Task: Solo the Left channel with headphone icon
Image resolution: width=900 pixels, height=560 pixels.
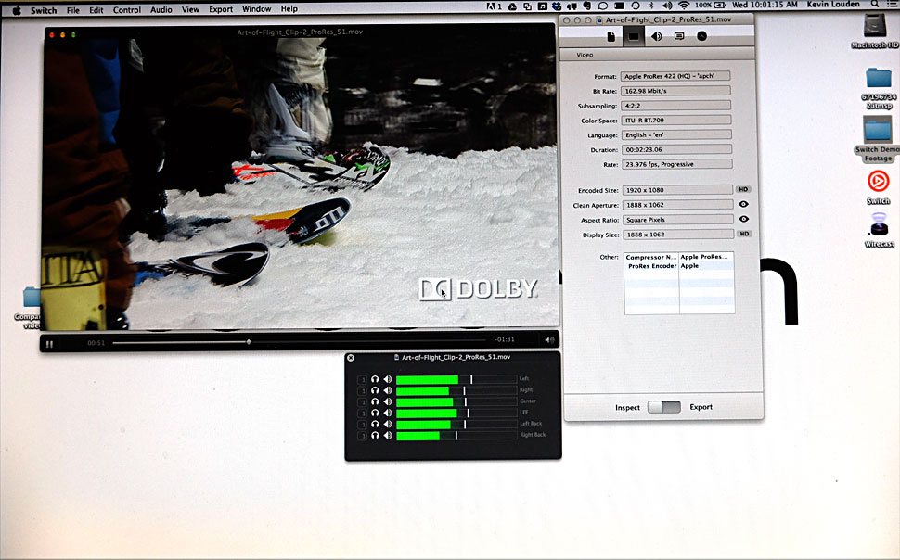Action: (x=376, y=379)
